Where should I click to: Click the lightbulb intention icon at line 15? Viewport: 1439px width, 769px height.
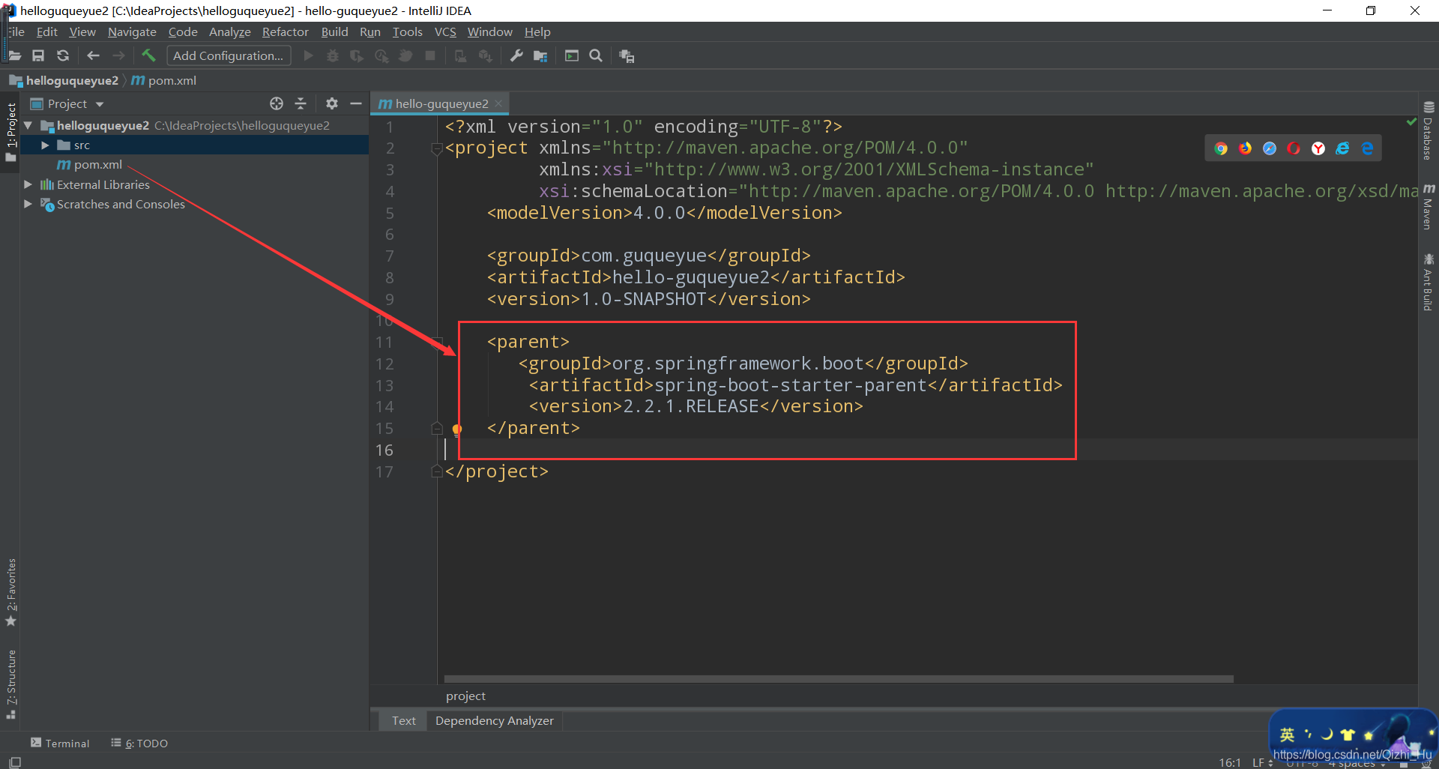pos(456,429)
